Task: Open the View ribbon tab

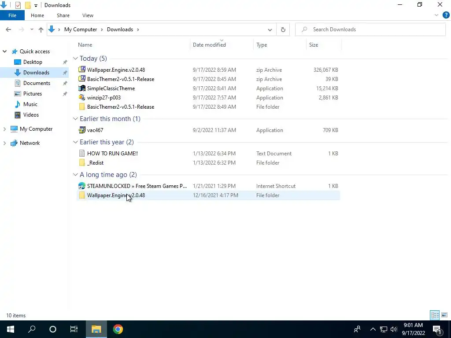Action: [x=88, y=15]
